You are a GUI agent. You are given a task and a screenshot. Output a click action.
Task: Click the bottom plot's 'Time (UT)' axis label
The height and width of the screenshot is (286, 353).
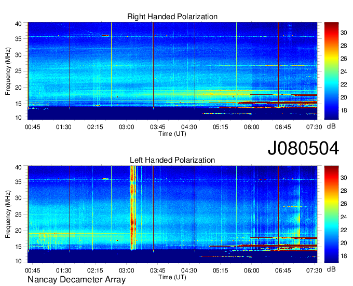pos(172,277)
